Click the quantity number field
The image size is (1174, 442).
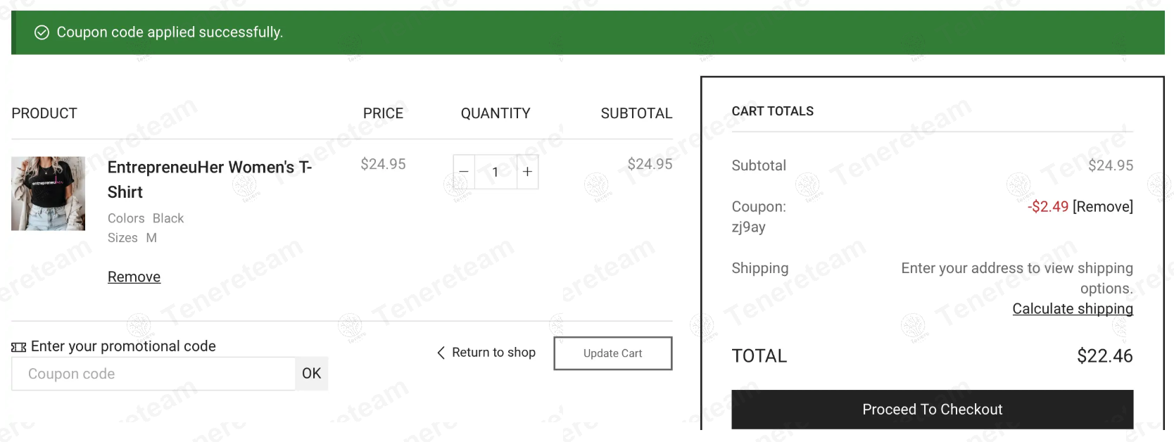[x=496, y=172]
